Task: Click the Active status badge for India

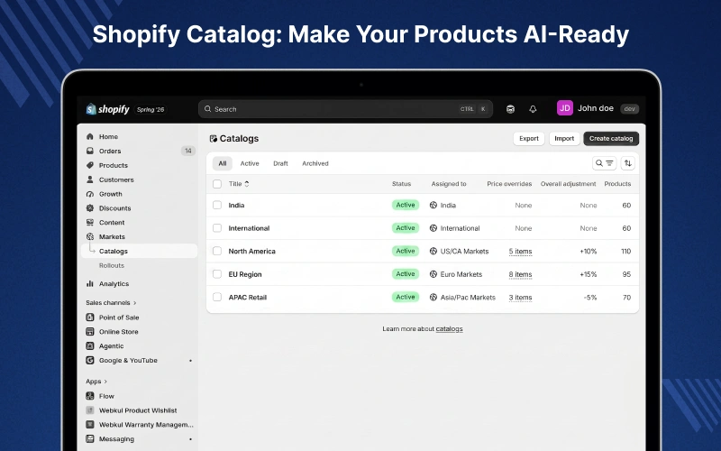Action: [406, 205]
